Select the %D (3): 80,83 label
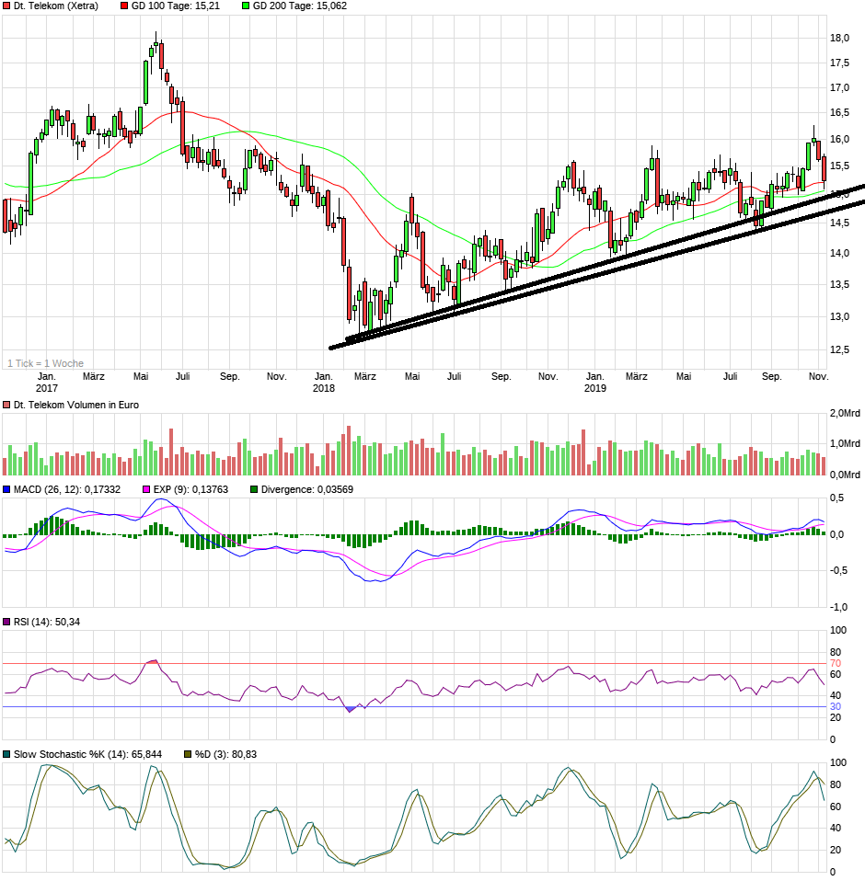 [225, 754]
